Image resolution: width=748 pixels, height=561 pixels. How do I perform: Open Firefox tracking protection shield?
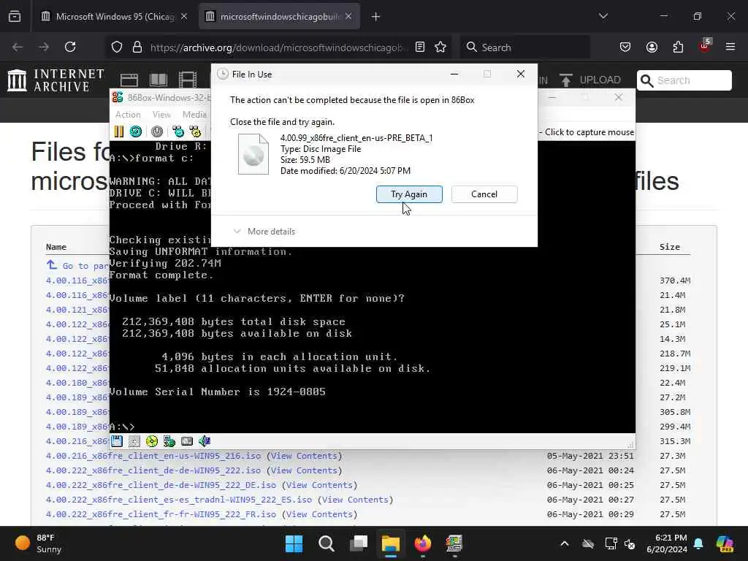(117, 47)
